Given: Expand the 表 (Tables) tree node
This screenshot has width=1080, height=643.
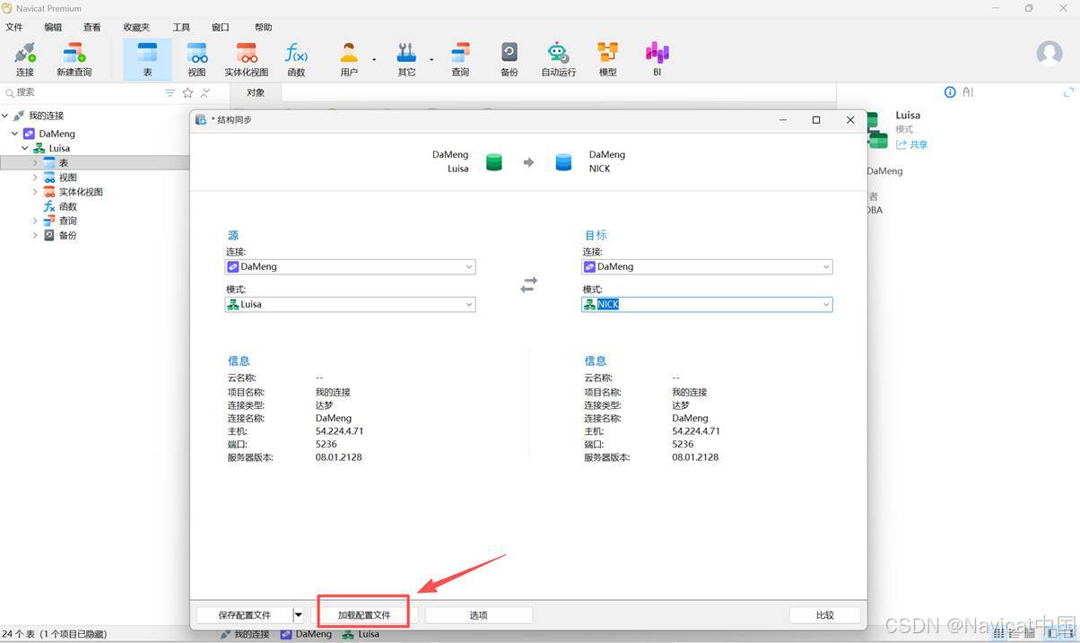Looking at the screenshot, I should click(36, 162).
